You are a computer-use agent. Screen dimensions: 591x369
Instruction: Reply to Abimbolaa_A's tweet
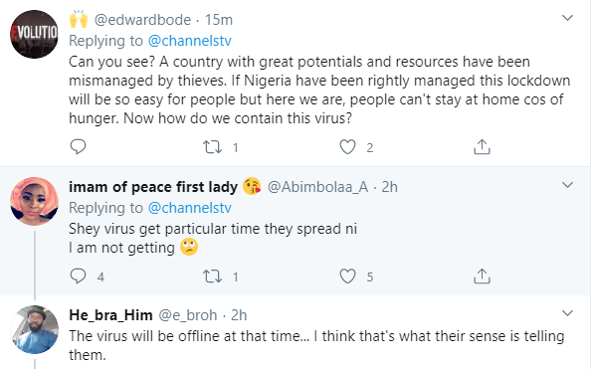click(78, 277)
